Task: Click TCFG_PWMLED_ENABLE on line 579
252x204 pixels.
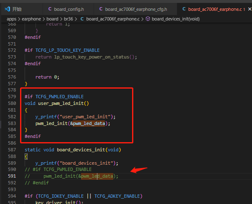Action: click(x=59, y=97)
